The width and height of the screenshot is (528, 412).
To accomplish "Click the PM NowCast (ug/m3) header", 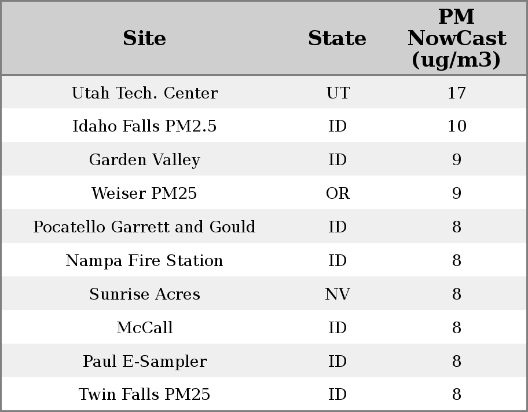I will (x=457, y=39).
